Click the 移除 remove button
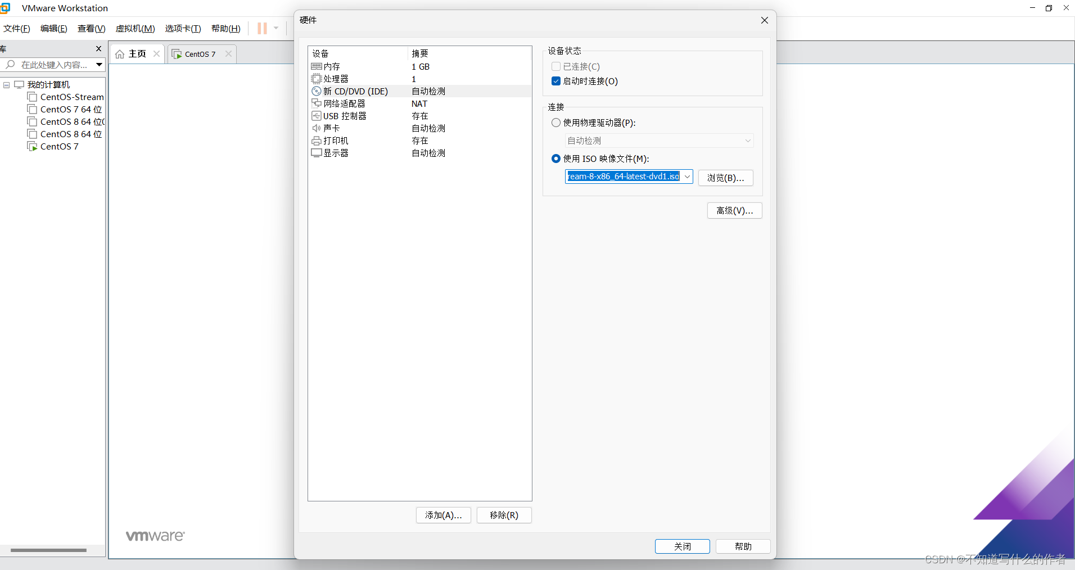 [504, 515]
